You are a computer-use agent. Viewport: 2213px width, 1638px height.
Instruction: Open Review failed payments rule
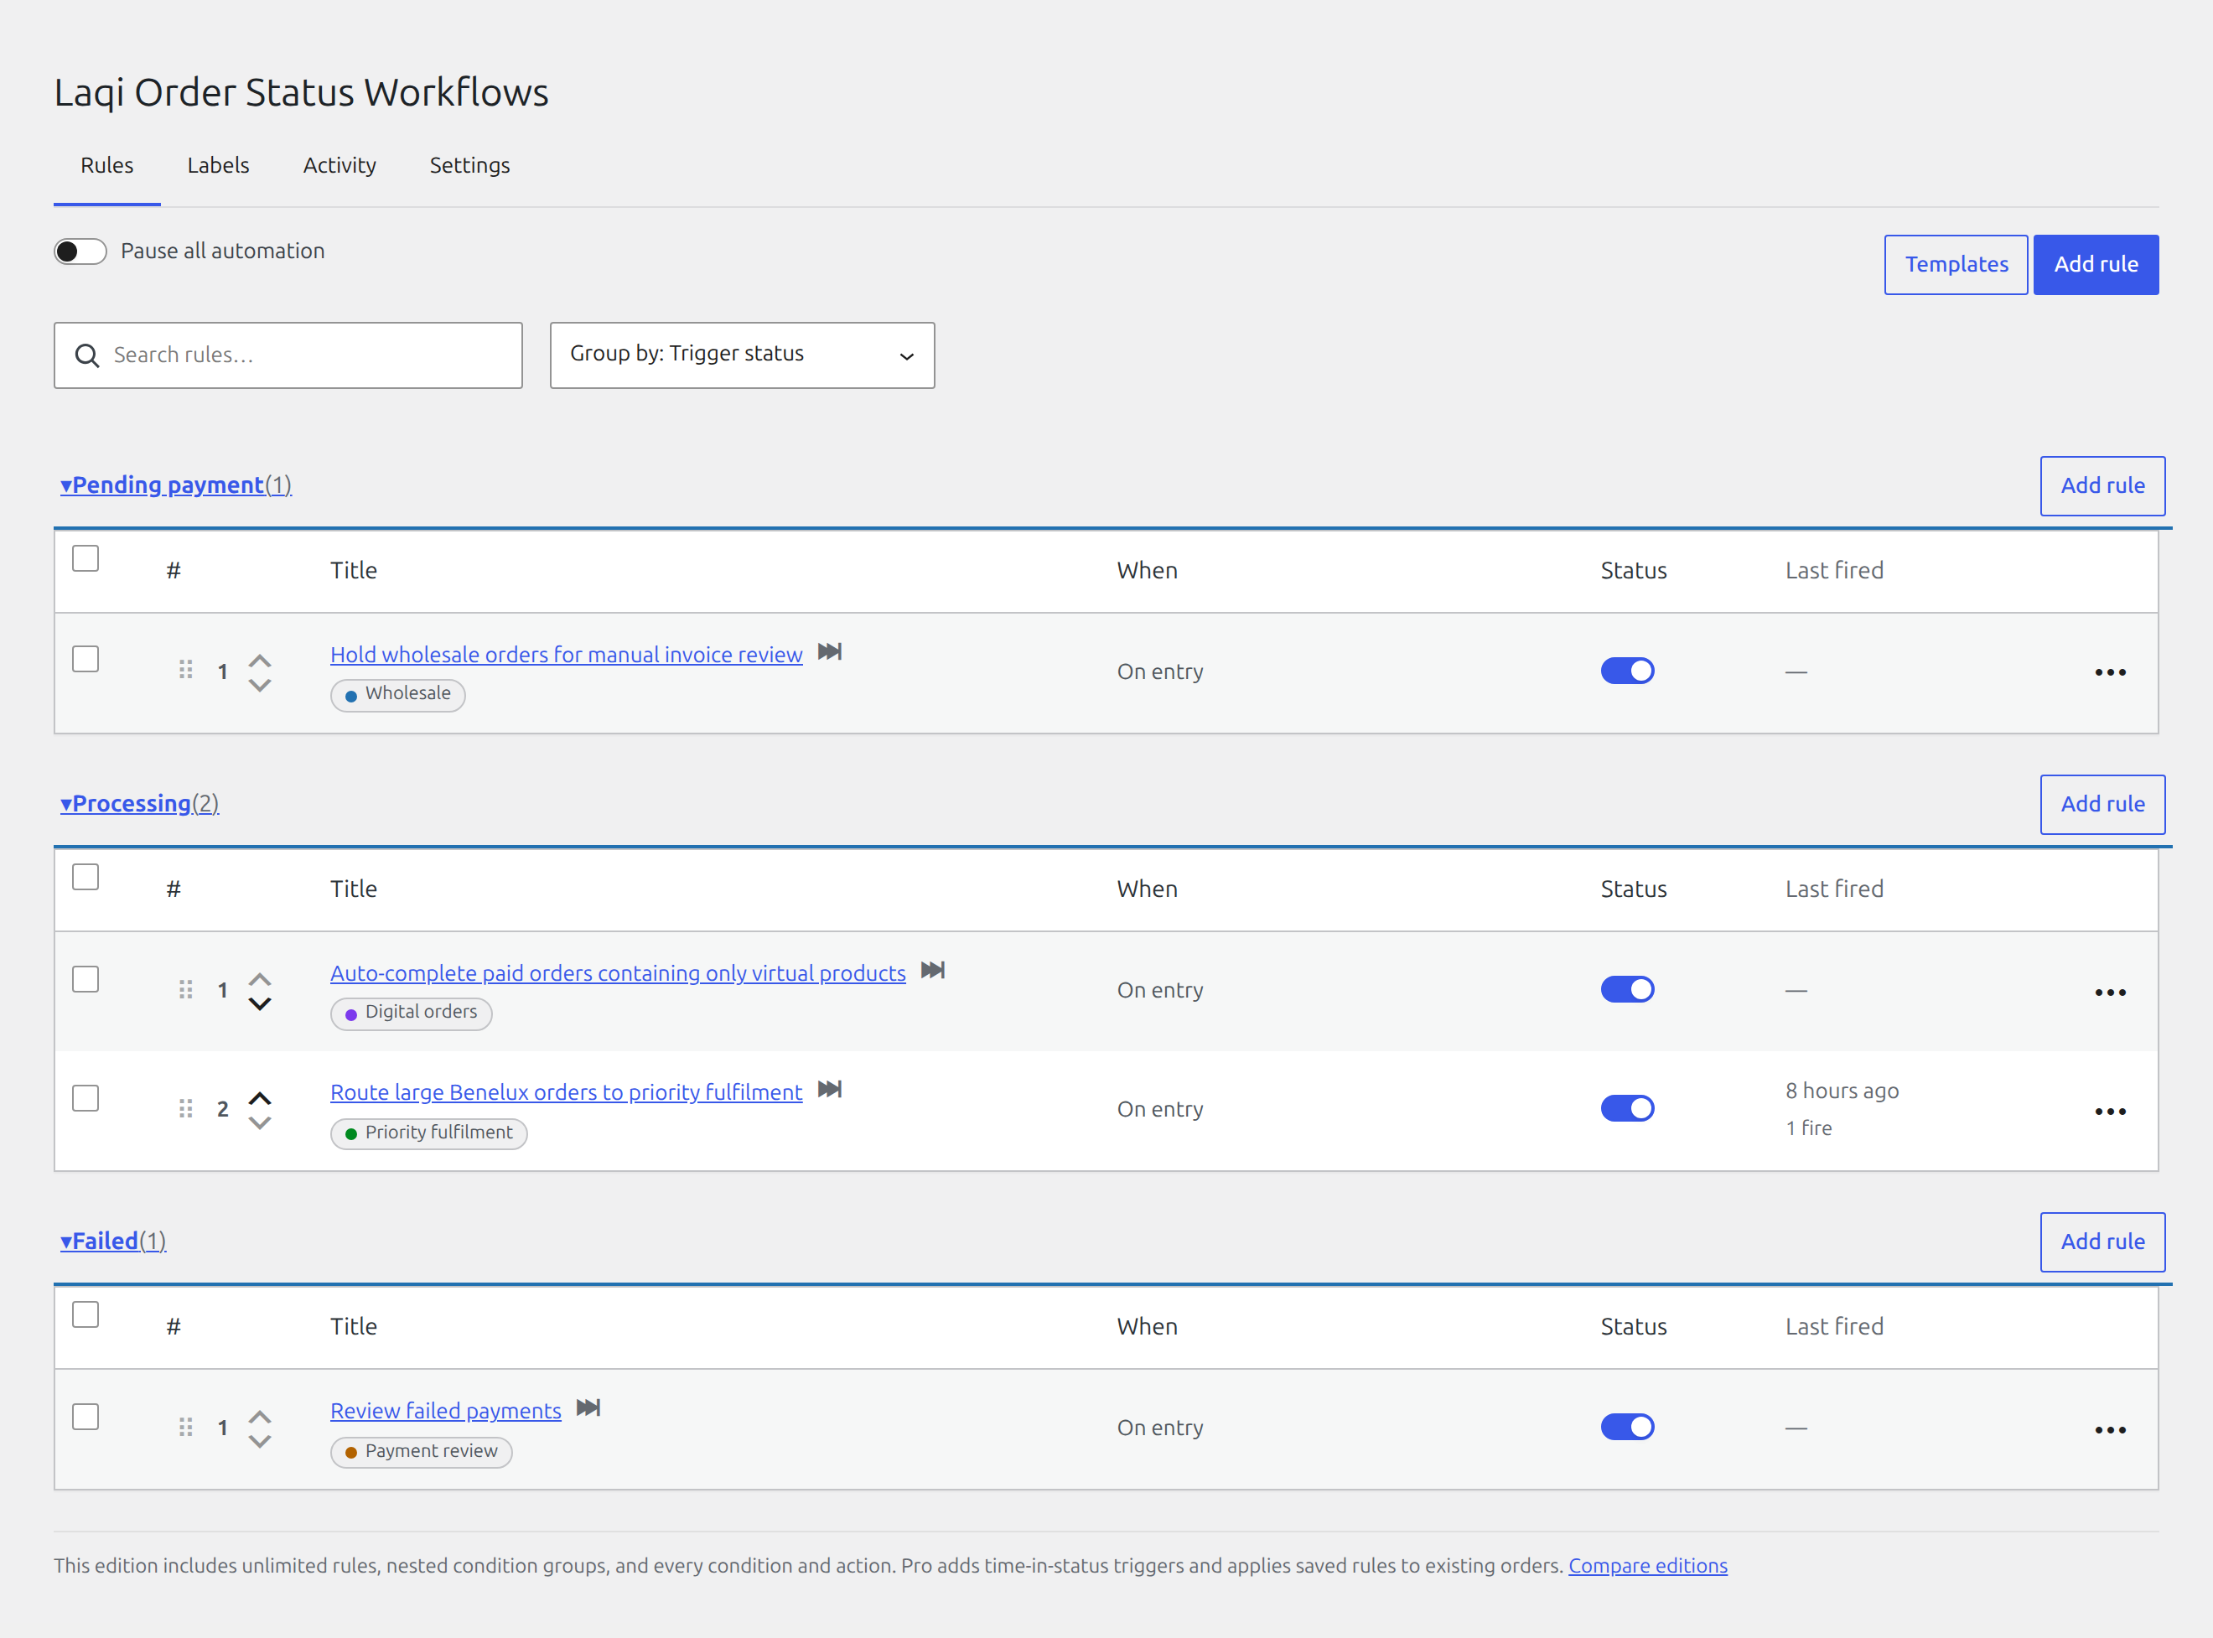[x=445, y=1410]
